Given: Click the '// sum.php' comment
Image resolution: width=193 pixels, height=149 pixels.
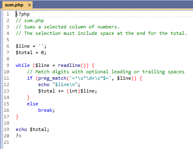Looking at the screenshot, I should click(30, 20).
